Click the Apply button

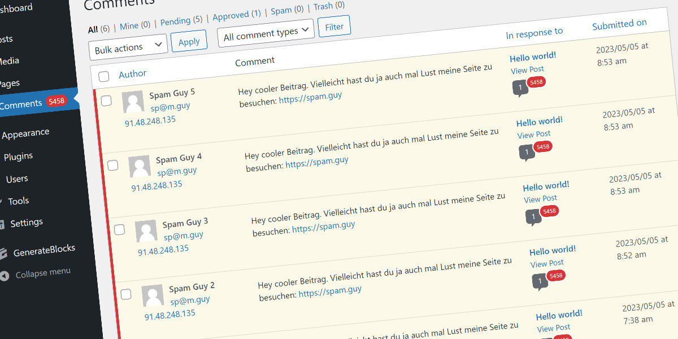(189, 41)
